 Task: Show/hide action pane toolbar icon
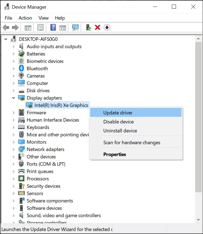pyautogui.click(x=63, y=28)
